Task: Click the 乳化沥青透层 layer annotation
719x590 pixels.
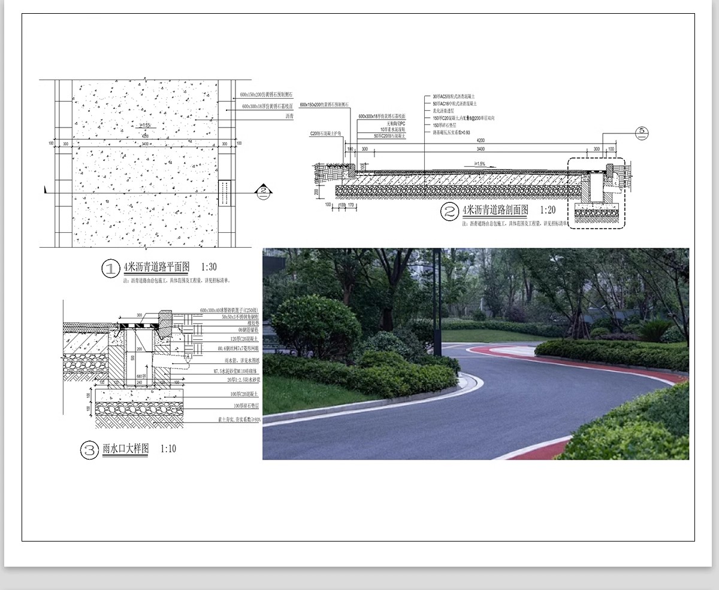Action: click(x=445, y=111)
